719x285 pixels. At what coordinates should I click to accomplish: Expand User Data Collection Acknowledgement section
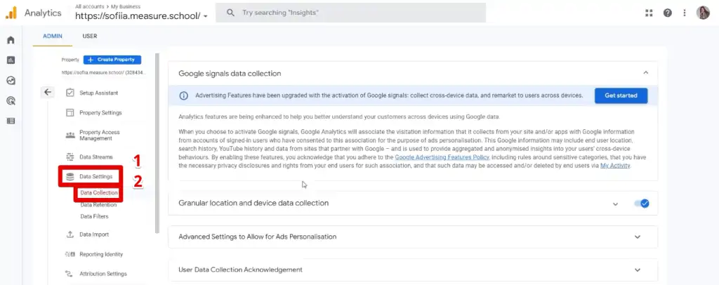(x=637, y=270)
